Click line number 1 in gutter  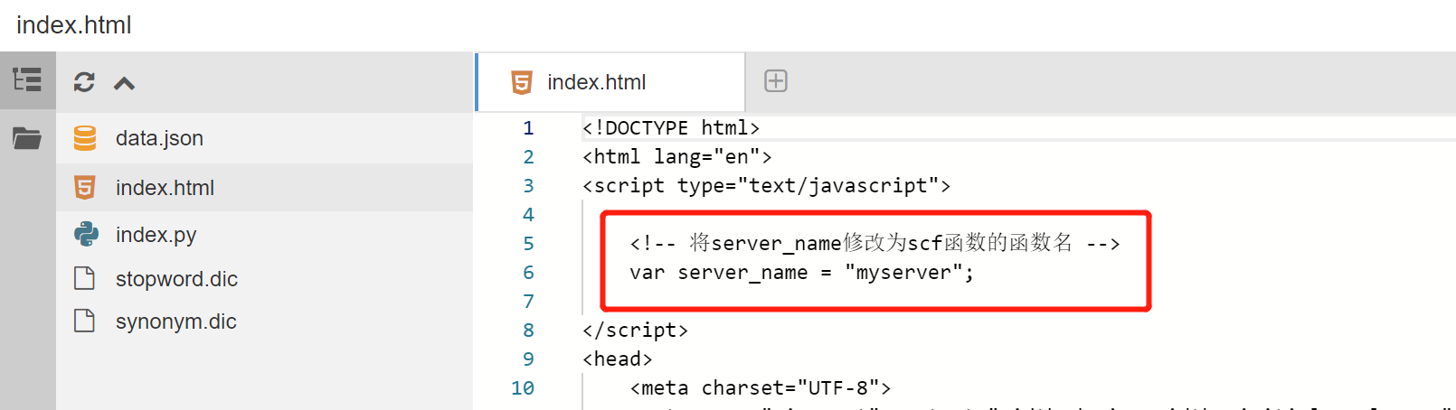coord(528,128)
